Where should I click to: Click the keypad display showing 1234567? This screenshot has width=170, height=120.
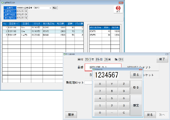[x=106, y=75]
